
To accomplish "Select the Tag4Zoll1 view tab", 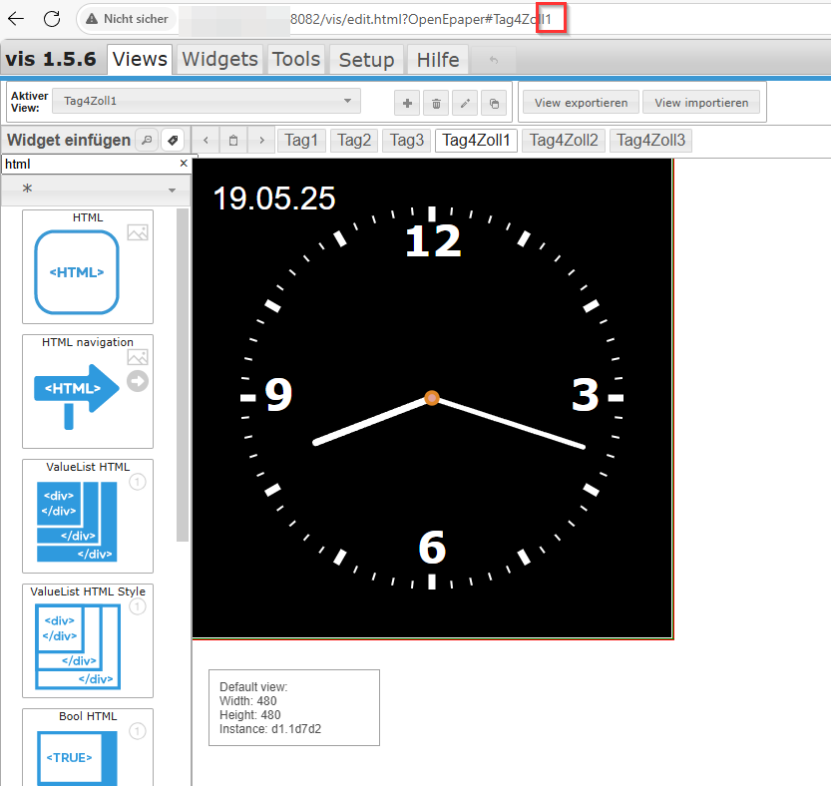I will (476, 141).
